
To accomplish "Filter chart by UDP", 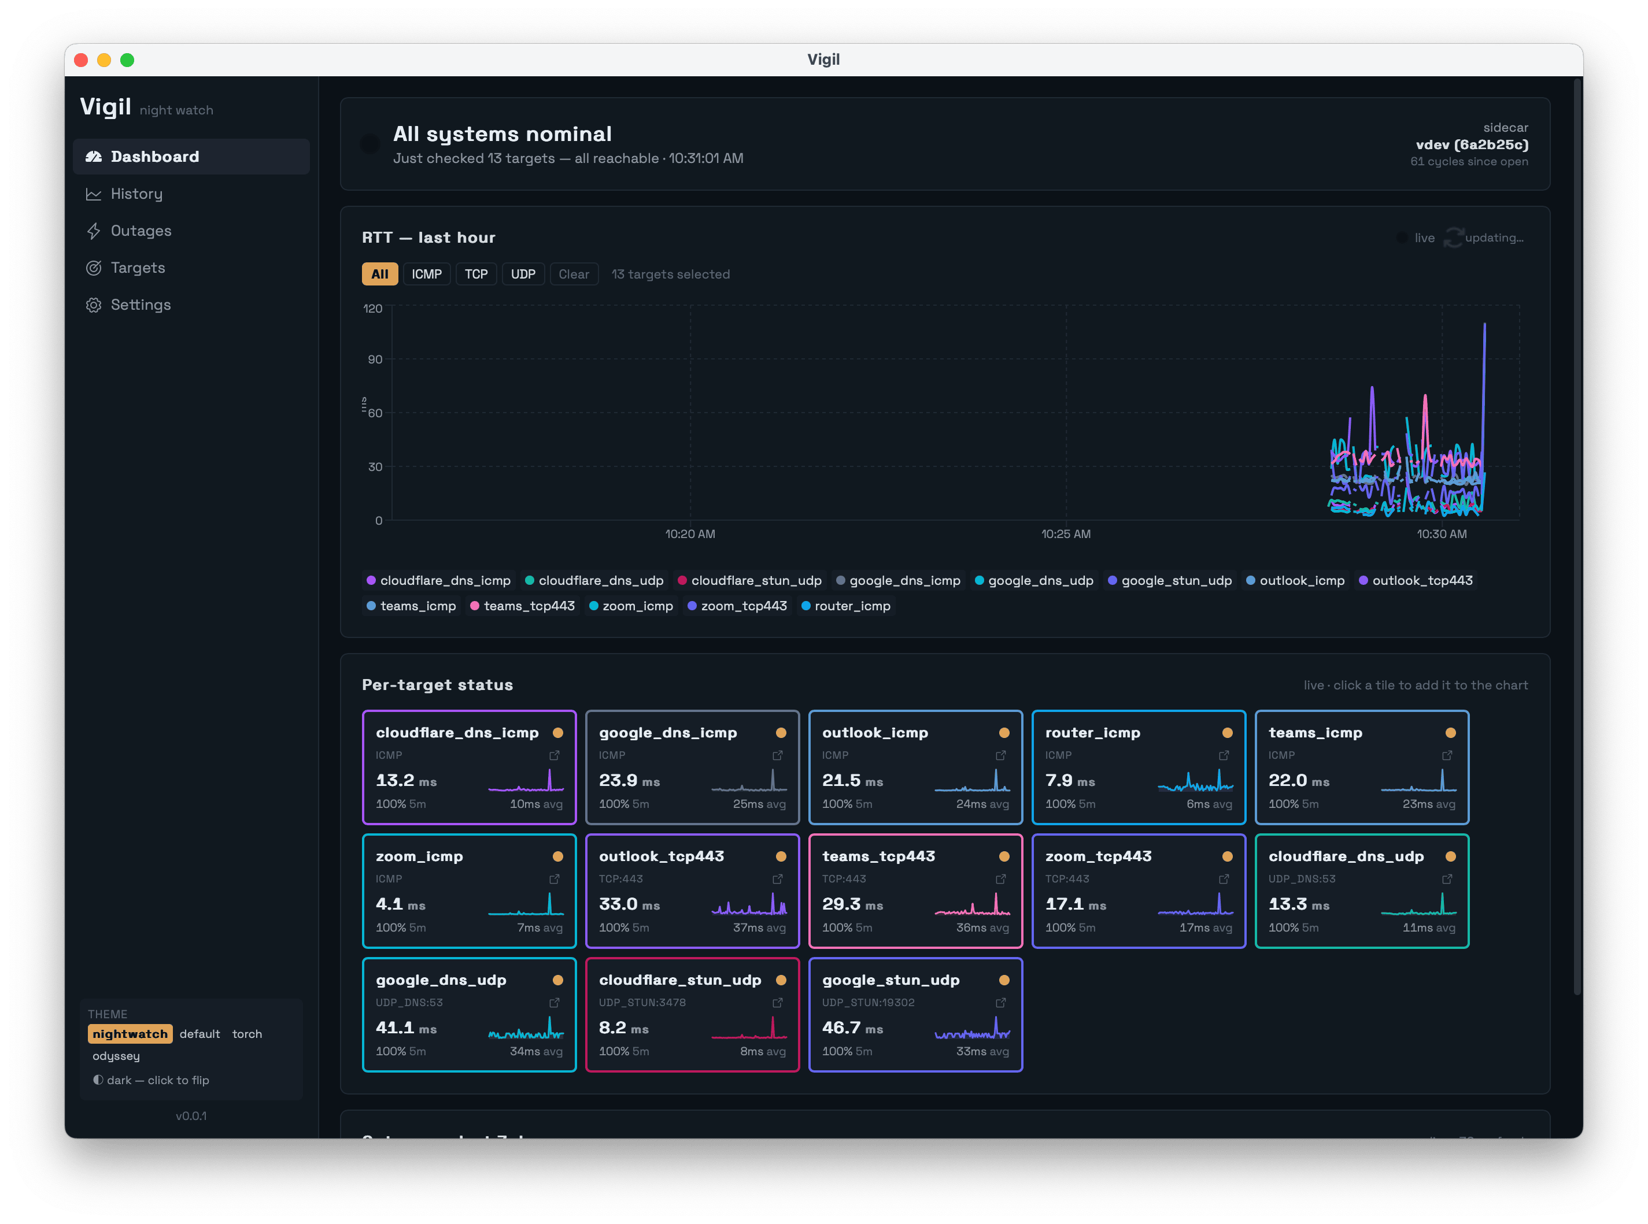I will 523,274.
